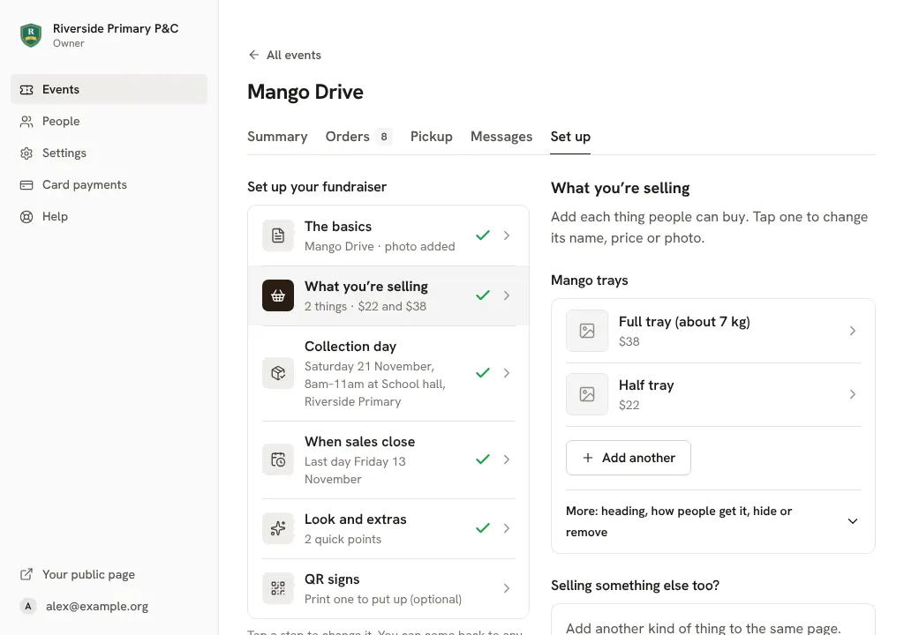Click the Help lifebuoy icon

26,216
